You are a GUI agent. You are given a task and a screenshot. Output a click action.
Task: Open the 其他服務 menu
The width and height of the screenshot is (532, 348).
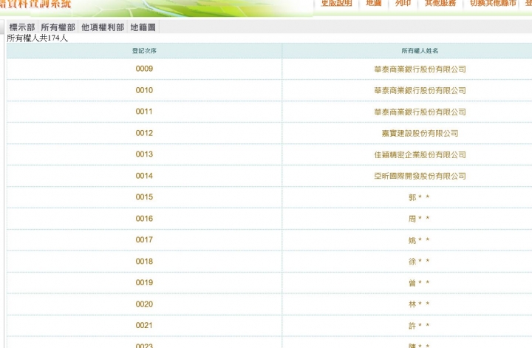pos(440,3)
